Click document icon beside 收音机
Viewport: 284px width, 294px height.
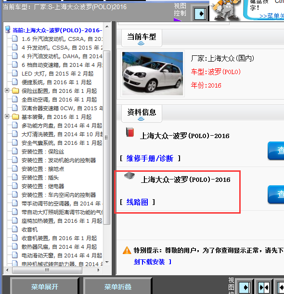[x=15, y=229]
